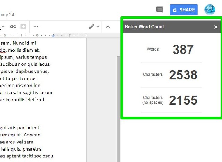Viewport: 222px width, 162px height.
Task: Collapse menus with the up chevron
Action: point(108,27)
